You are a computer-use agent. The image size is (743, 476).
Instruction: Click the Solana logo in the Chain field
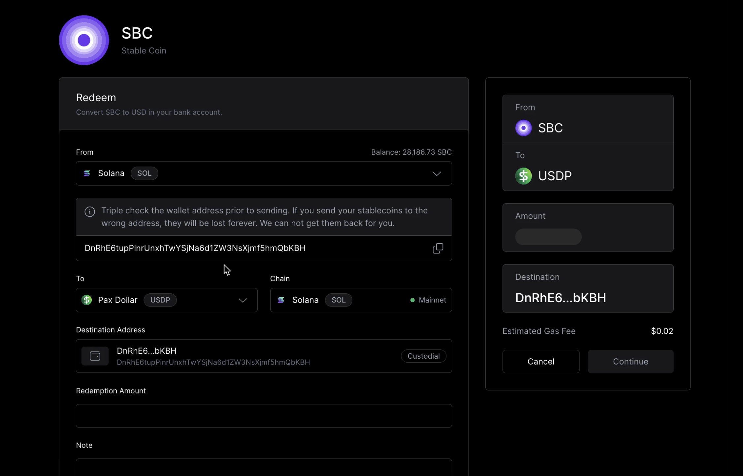281,300
